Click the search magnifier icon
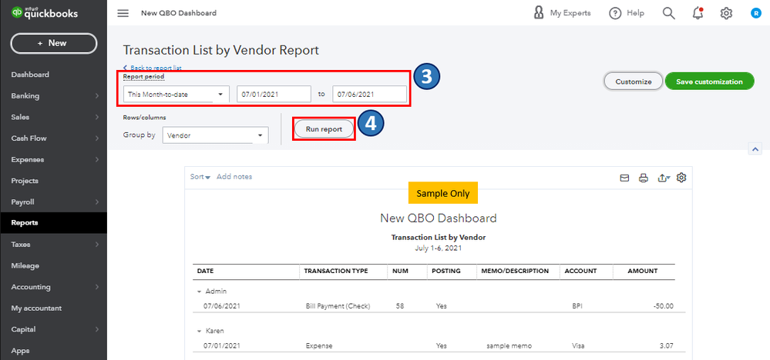 coord(669,13)
